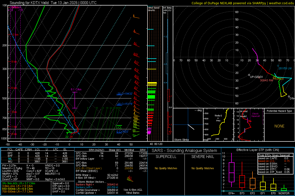Screen dimensions: 295x196
Task: Select the highlighted ML parcel row
Action: tap(38, 159)
